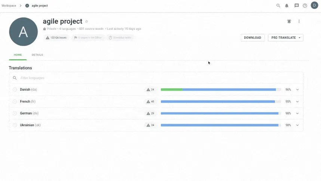This screenshot has height=181, width=321.
Task: Expand the German language row chevron
Action: point(297,113)
